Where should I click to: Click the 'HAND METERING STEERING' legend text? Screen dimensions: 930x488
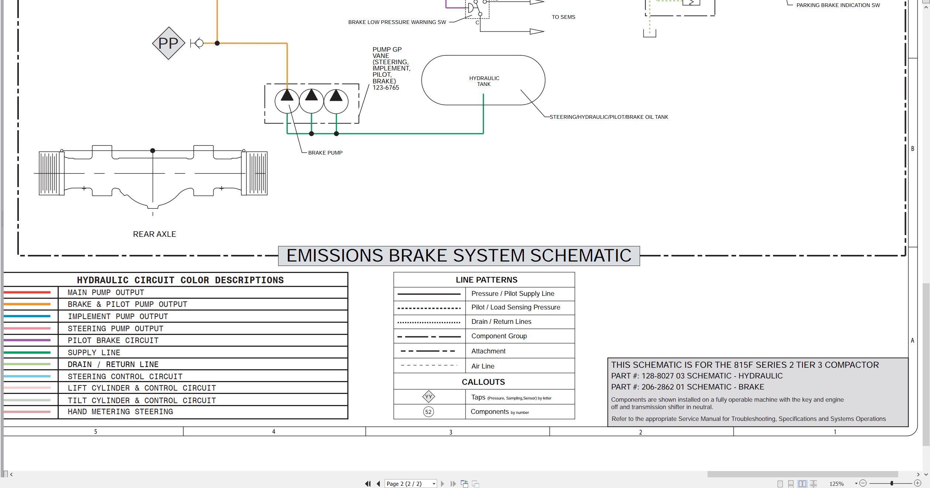coord(120,412)
